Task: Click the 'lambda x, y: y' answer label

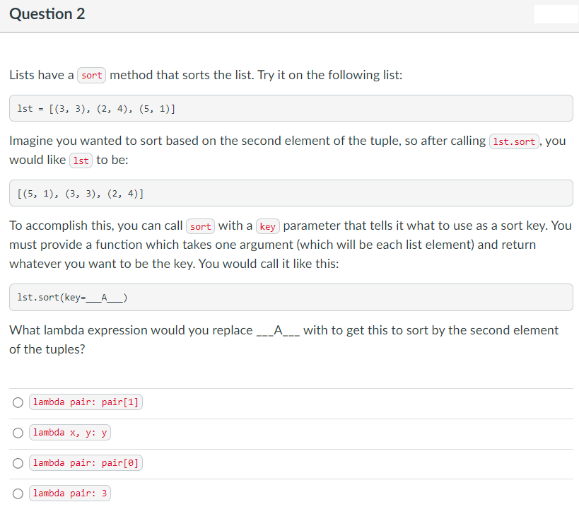Action: coord(70,433)
